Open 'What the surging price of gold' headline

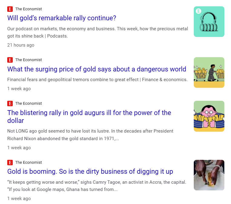pos(97,69)
